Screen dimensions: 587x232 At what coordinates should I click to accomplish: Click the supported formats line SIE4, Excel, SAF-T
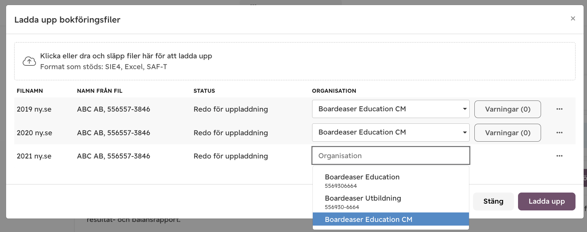103,67
